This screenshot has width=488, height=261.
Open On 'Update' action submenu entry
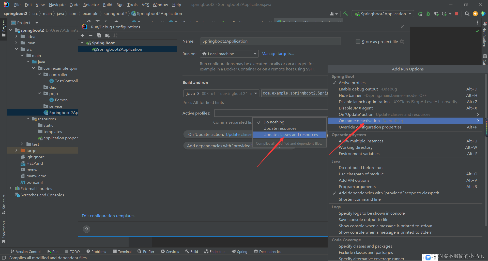point(405,114)
